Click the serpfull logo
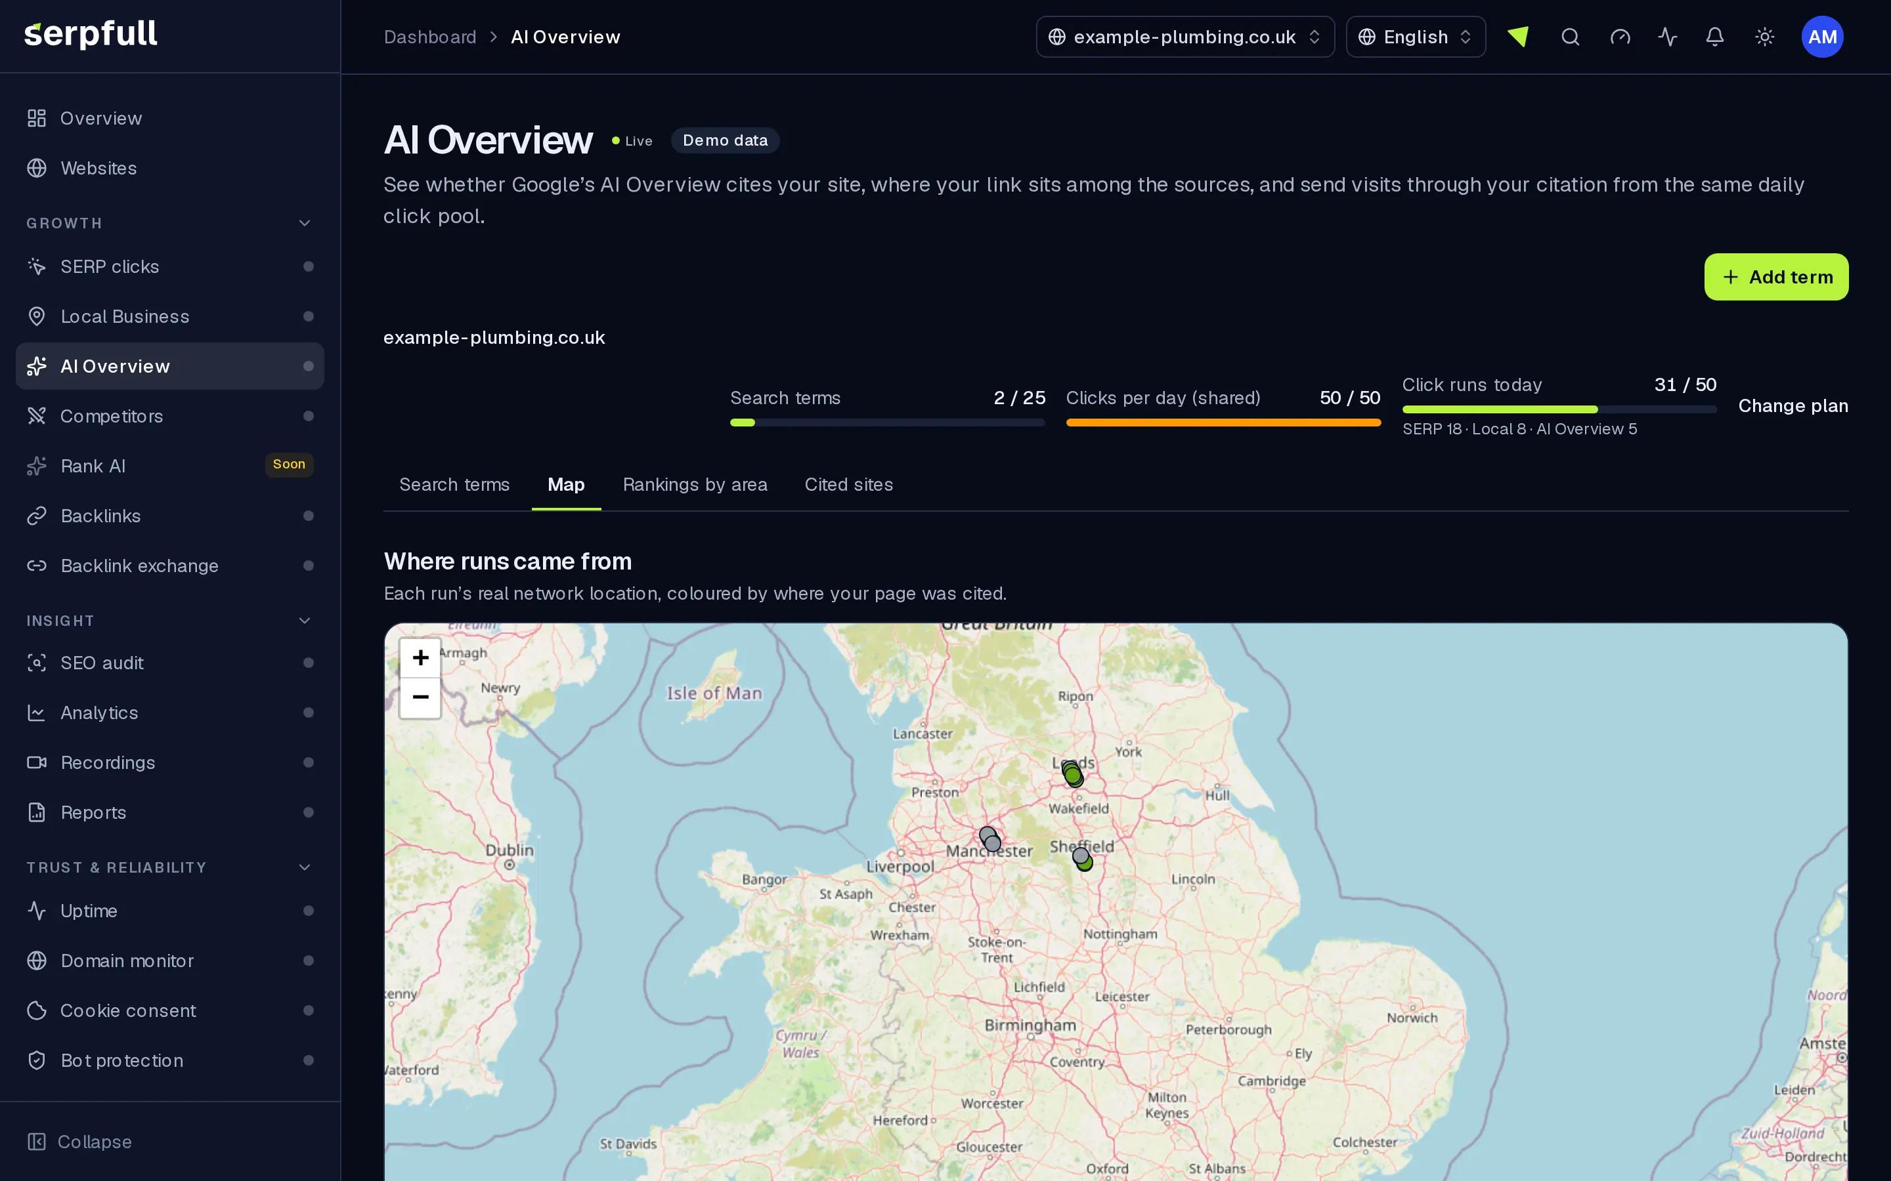This screenshot has width=1891, height=1181. [91, 34]
